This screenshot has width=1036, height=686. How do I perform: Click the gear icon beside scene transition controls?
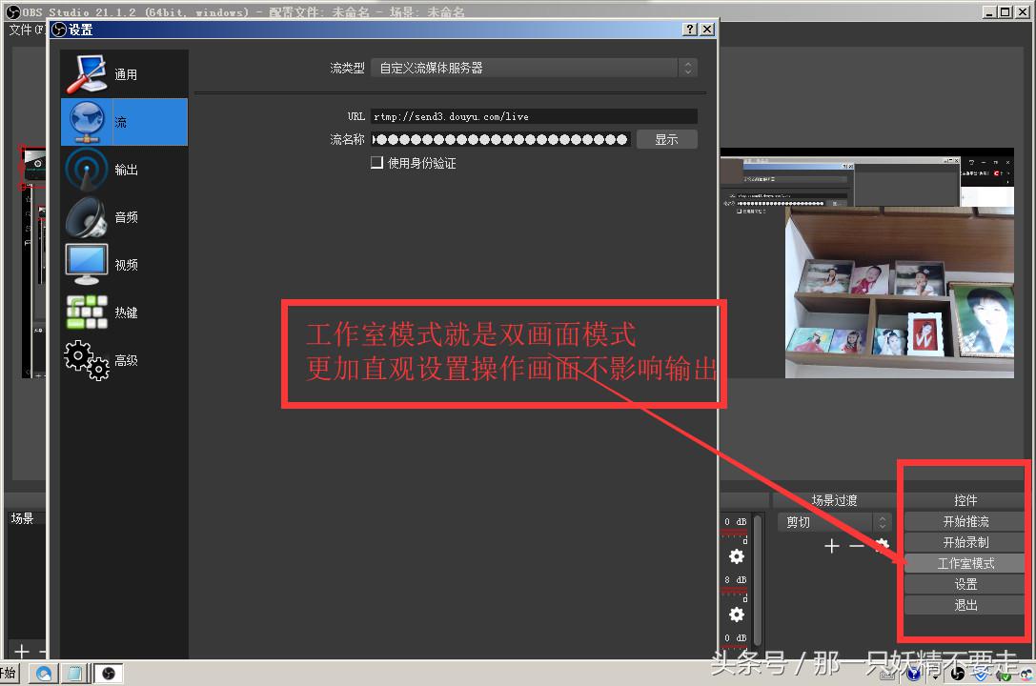pos(883,546)
